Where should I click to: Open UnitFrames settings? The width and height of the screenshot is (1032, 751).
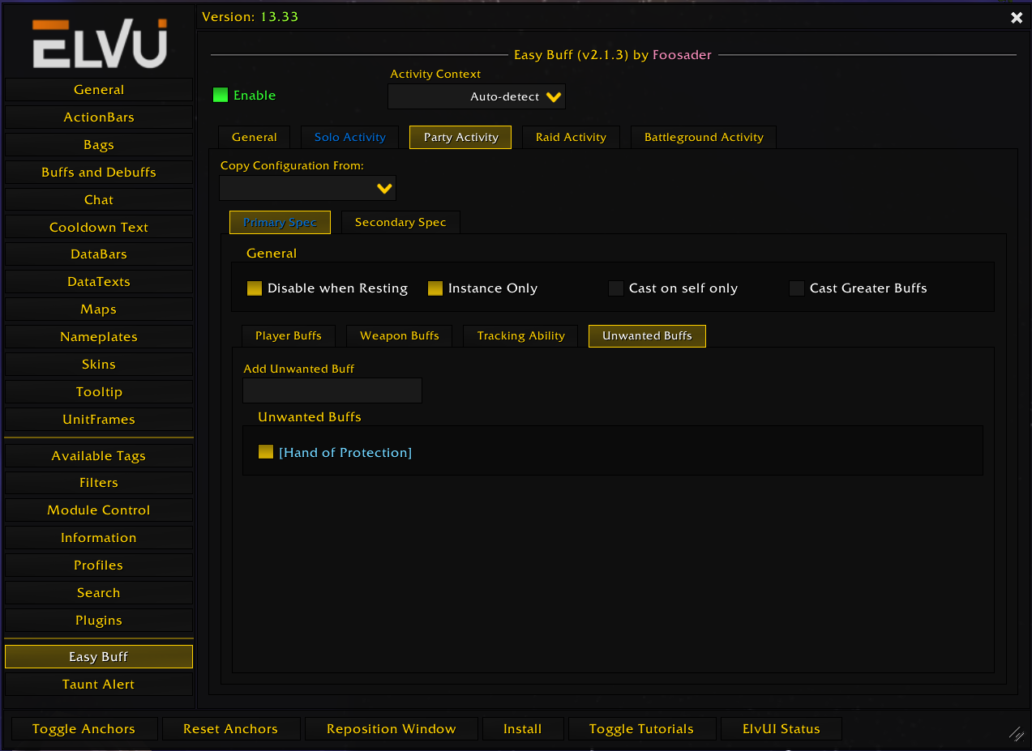pyautogui.click(x=99, y=420)
